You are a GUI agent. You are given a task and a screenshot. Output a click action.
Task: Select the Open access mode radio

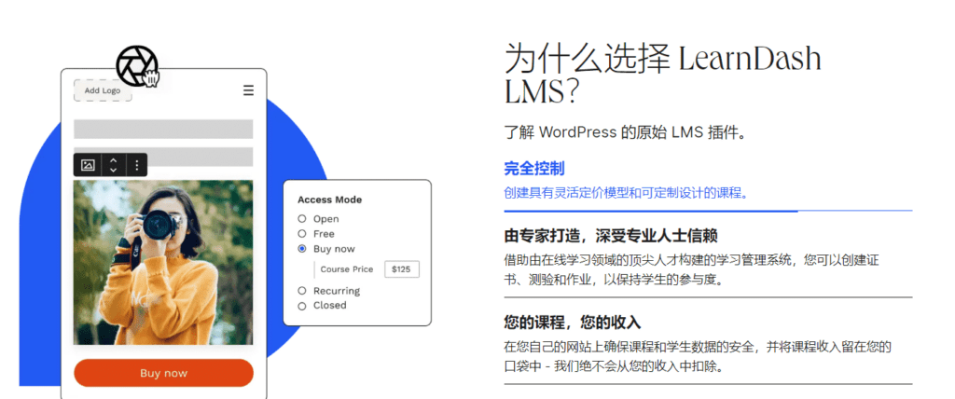point(302,219)
